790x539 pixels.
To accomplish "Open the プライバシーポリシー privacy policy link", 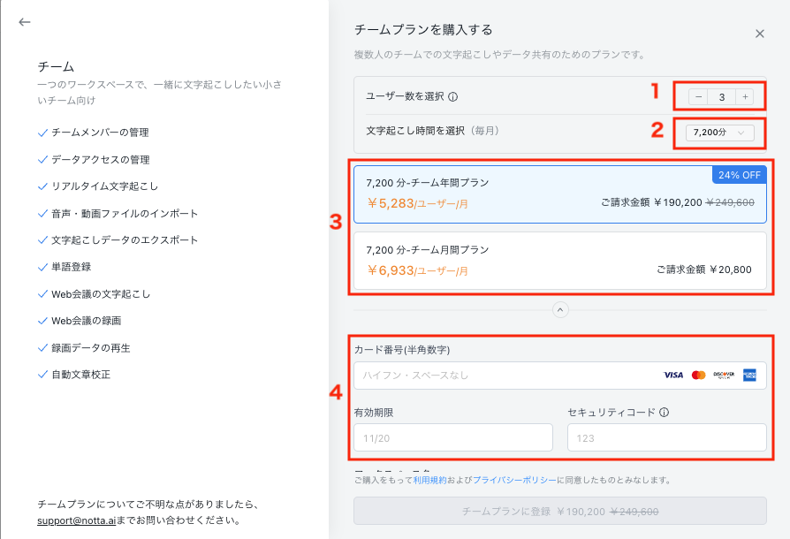I will point(514,480).
